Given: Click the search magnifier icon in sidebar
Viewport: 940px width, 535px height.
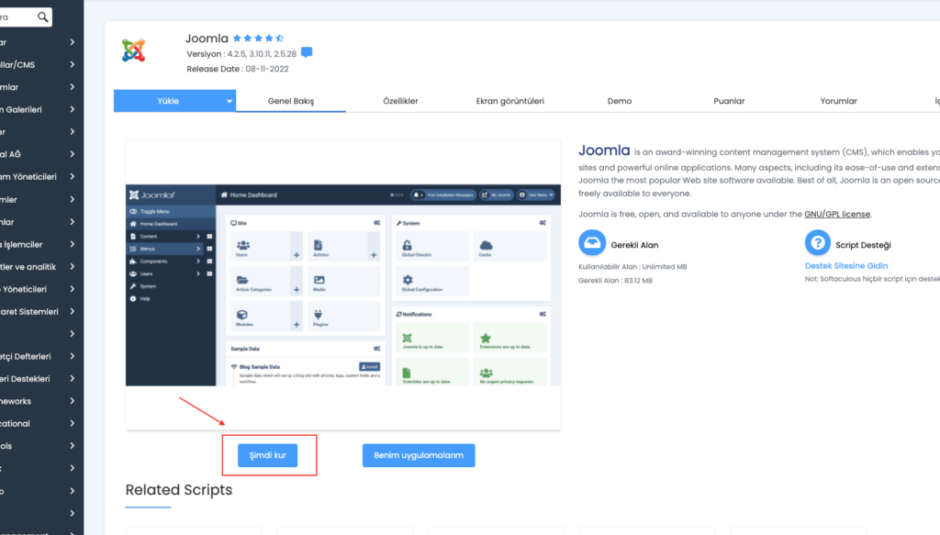Looking at the screenshot, I should pyautogui.click(x=42, y=17).
